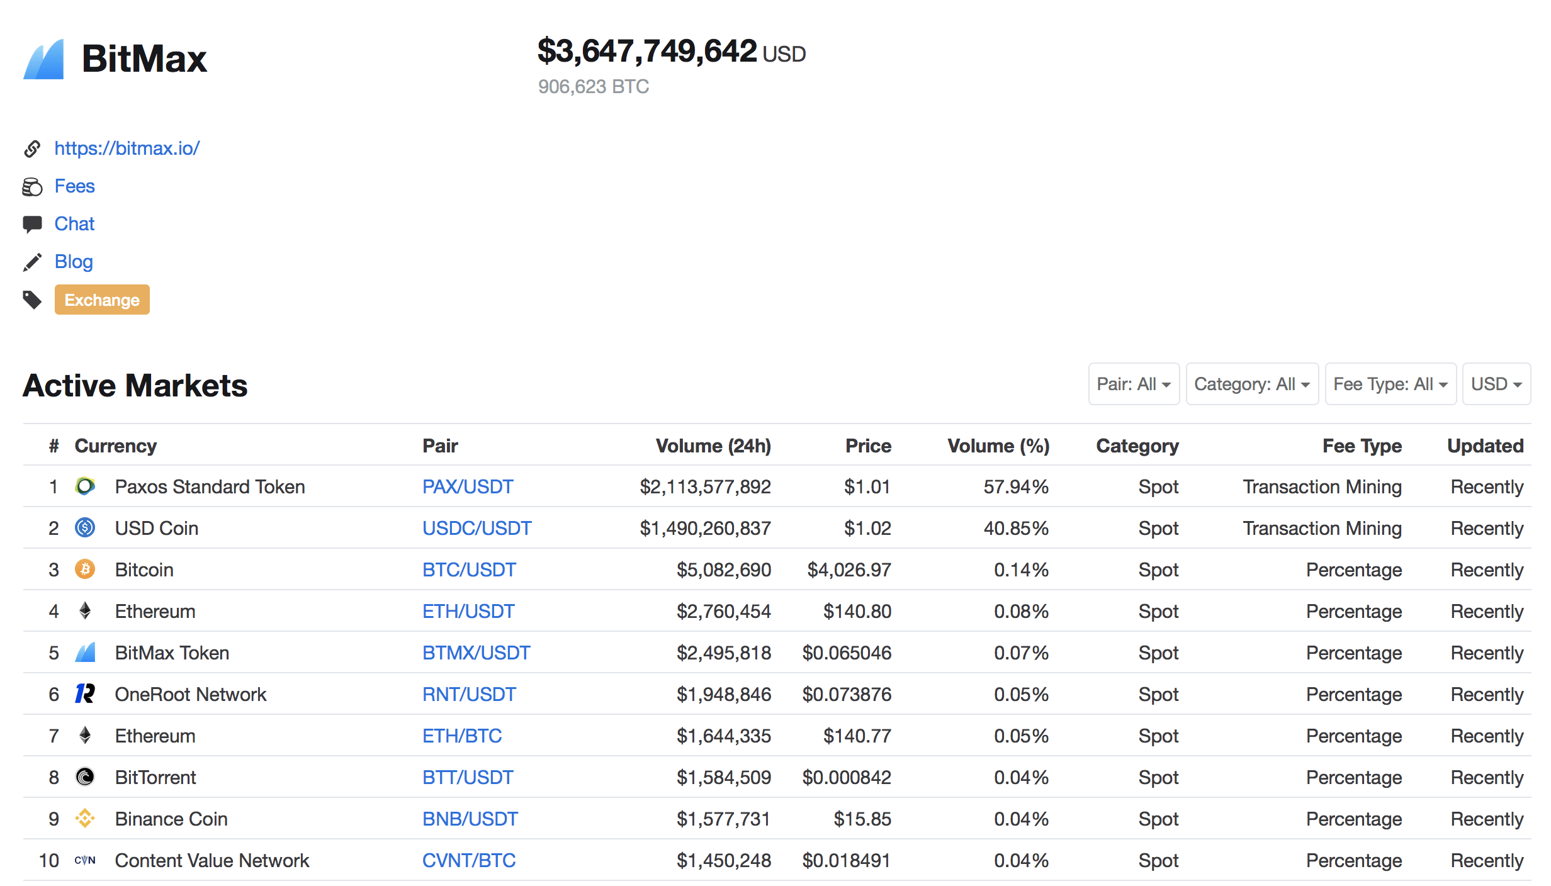Click the USD Coin currency name
Image resolution: width=1551 pixels, height=886 pixels.
(157, 528)
